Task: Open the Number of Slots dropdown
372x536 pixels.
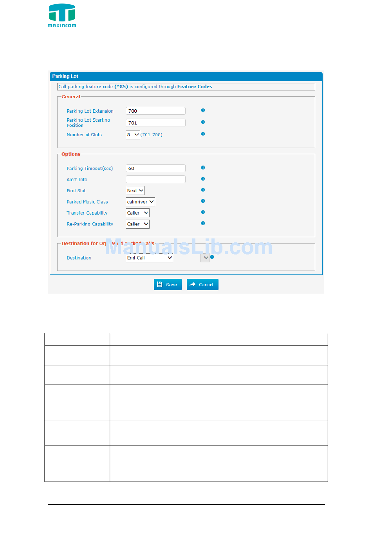Action: click(x=133, y=135)
